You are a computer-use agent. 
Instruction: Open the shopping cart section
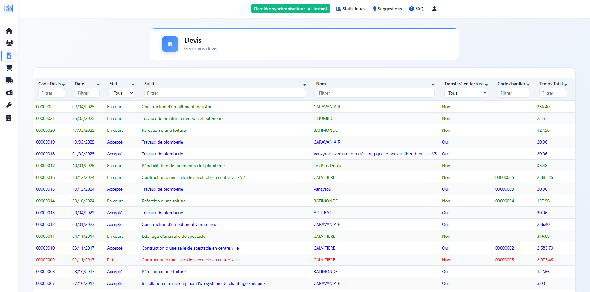coord(9,68)
